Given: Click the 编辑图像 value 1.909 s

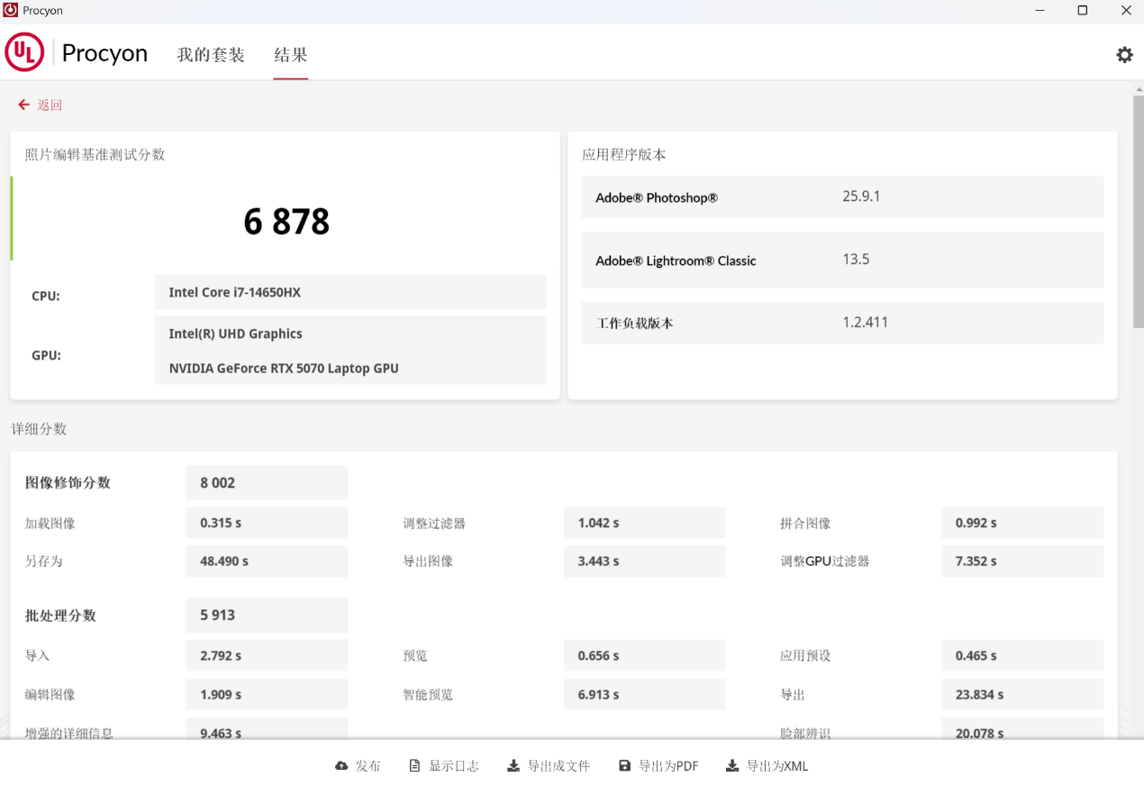Looking at the screenshot, I should pyautogui.click(x=267, y=694).
